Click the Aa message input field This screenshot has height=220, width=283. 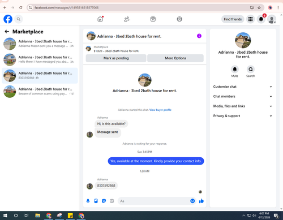click(154, 201)
